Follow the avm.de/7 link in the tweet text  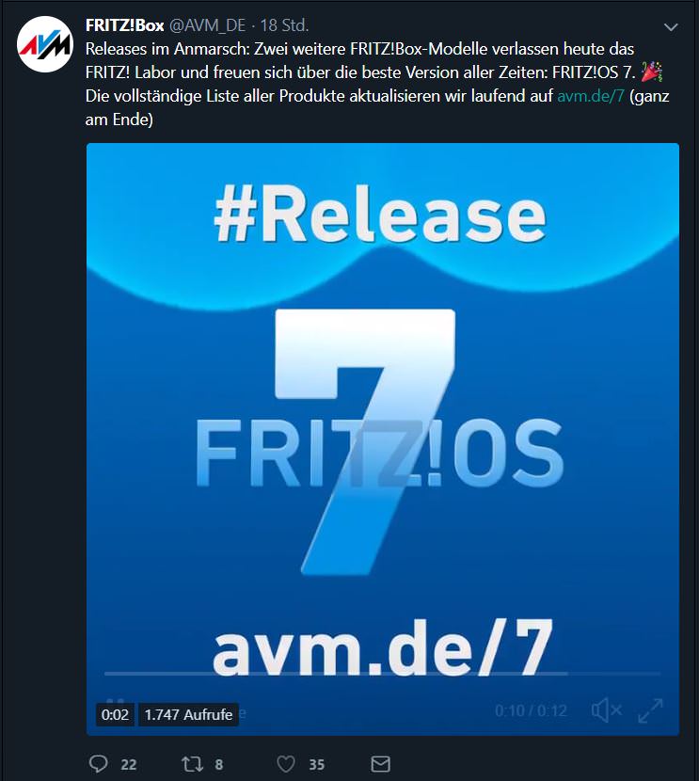[x=591, y=96]
